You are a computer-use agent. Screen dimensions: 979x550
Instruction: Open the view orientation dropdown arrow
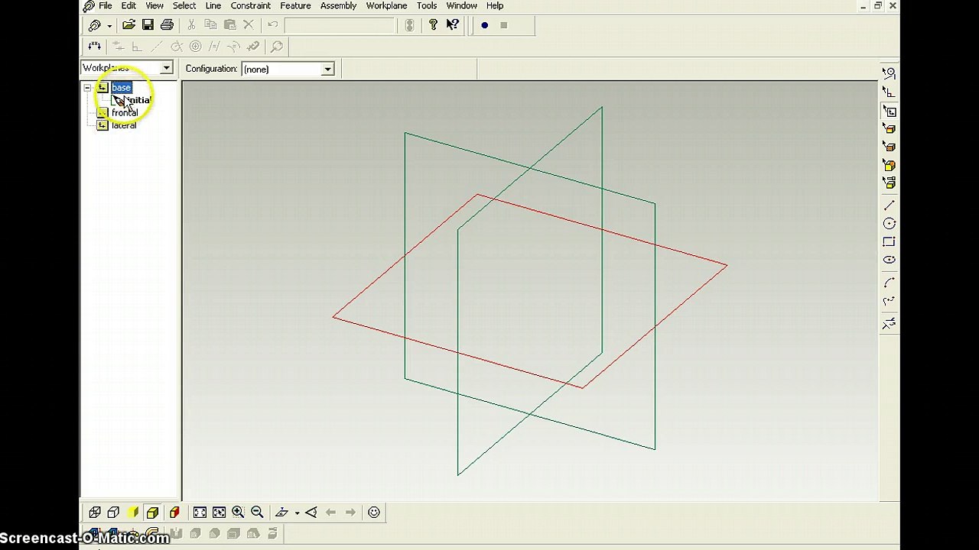click(x=297, y=513)
